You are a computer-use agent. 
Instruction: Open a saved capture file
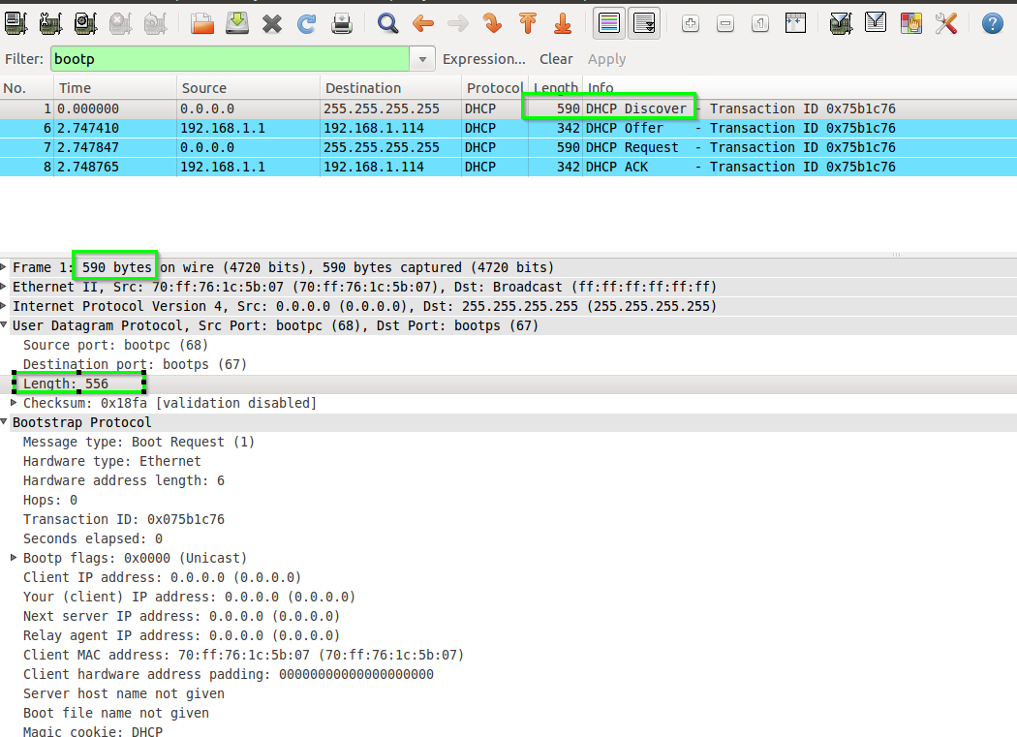click(201, 23)
